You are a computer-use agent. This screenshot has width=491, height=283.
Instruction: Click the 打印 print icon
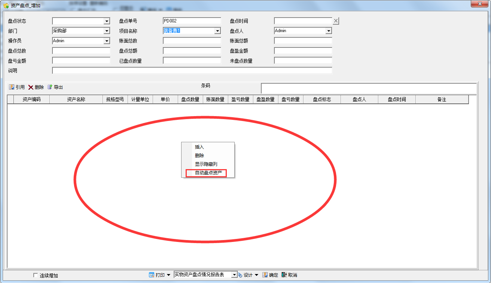pyautogui.click(x=152, y=275)
